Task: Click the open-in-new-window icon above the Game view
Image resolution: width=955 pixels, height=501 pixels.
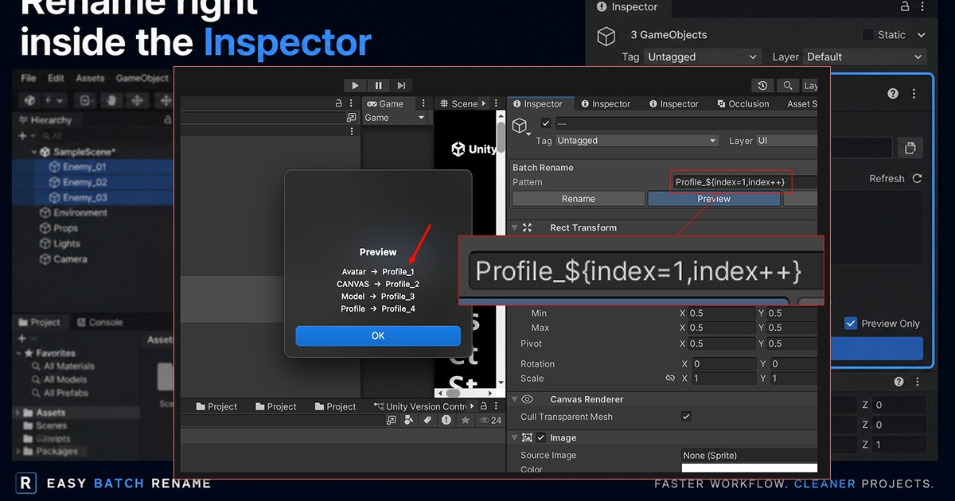Action: pyautogui.click(x=351, y=118)
